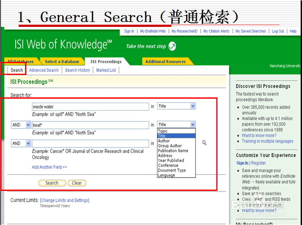
Task: Open the ISI Proceedings tab
Action: (x=106, y=61)
